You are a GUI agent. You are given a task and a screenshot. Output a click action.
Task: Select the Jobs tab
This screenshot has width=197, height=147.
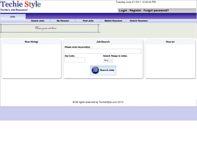point(13,17)
